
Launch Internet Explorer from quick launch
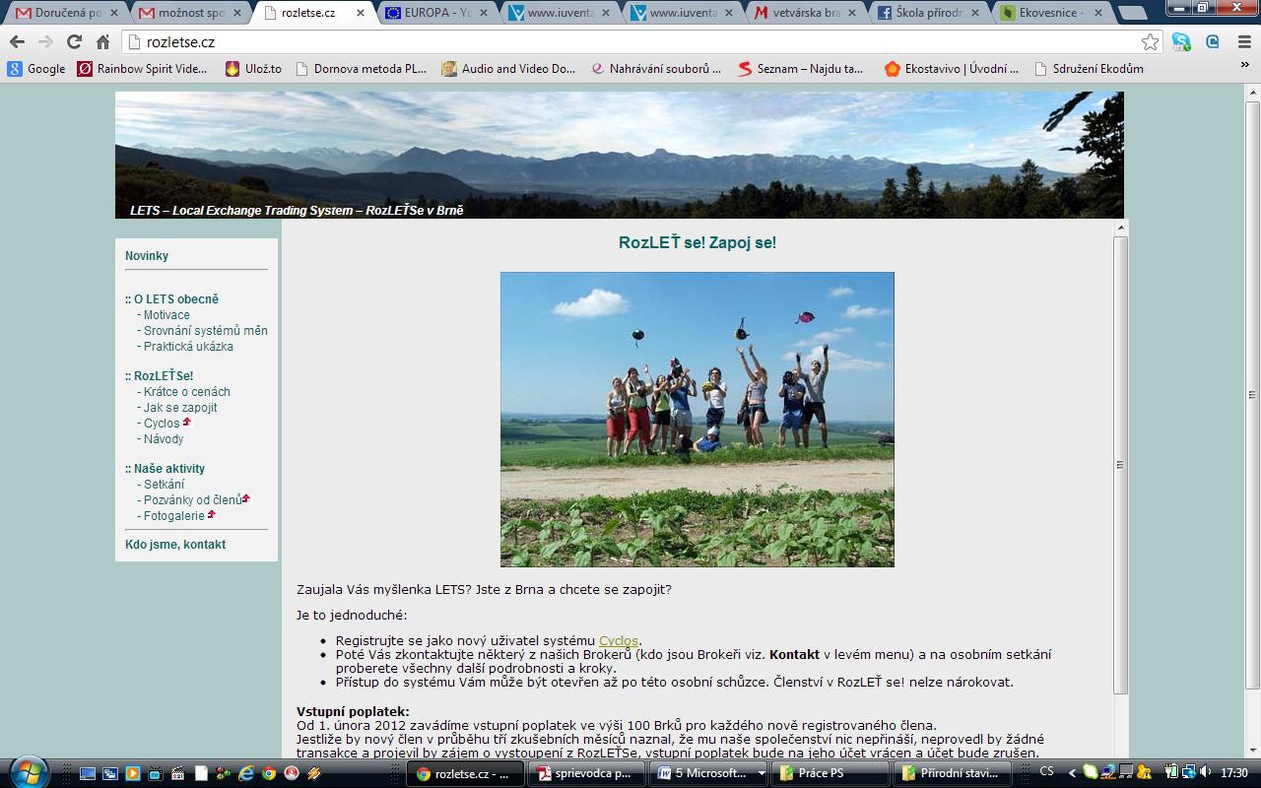point(246,773)
